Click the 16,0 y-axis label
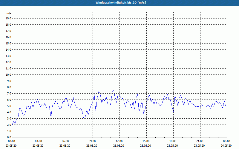Viewport: 239px width, 149px height. click(8, 37)
